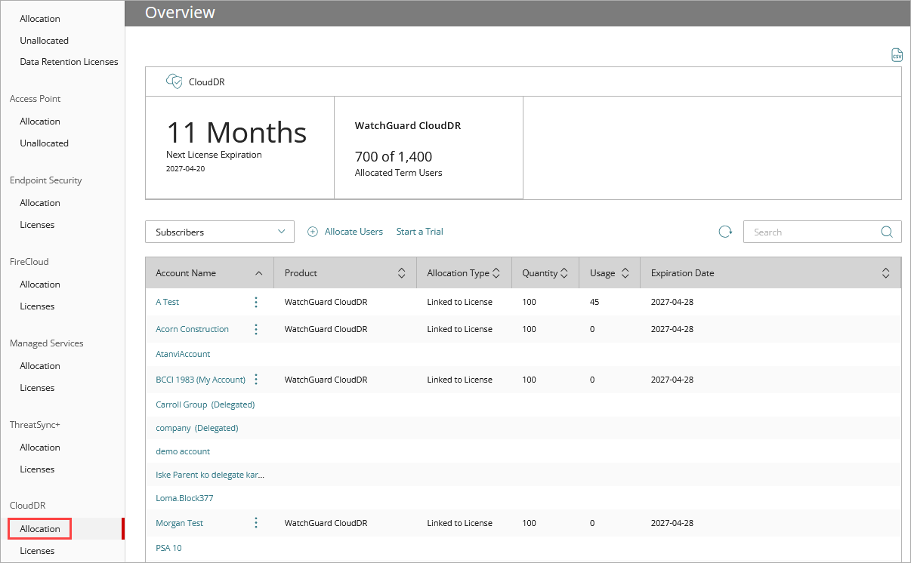911x563 pixels.
Task: Select Data Retention Licenses in sidebar
Action: 69,62
